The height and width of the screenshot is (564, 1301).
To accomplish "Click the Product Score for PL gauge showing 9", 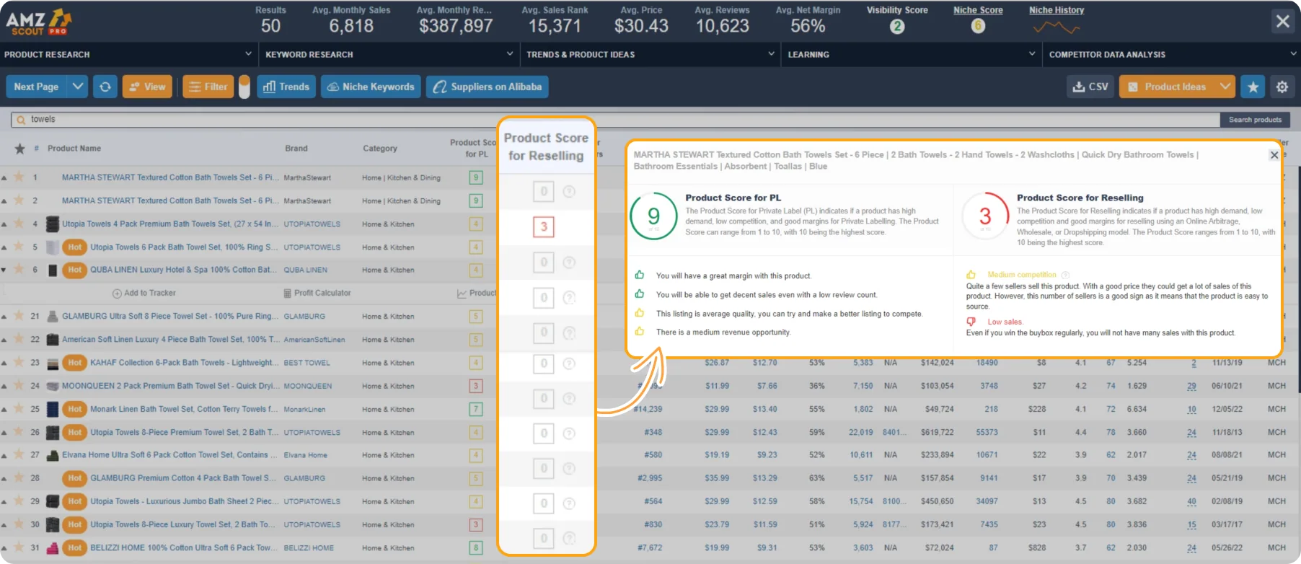I will 653,216.
